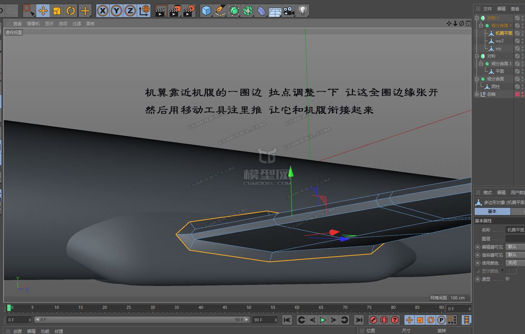Play animation forward
The width and height of the screenshot is (525, 334).
coord(323,320)
